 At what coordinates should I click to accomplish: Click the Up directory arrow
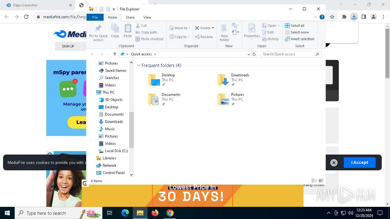point(115,54)
